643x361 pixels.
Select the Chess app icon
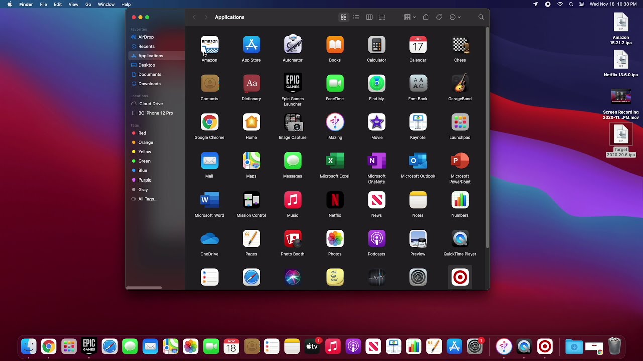coord(460,45)
